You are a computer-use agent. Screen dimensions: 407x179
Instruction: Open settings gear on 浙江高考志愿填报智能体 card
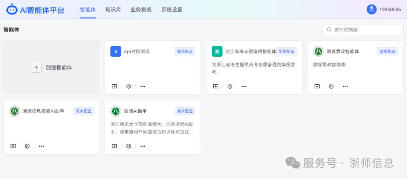pyautogui.click(x=230, y=86)
